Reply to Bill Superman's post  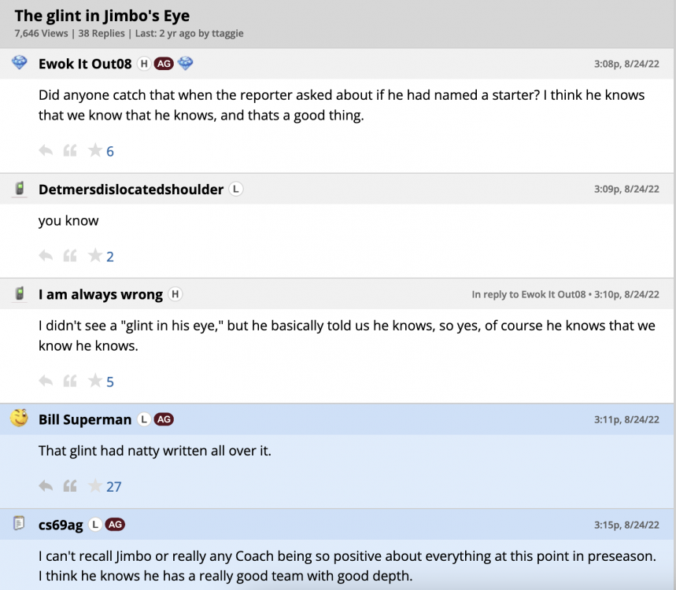tap(46, 486)
